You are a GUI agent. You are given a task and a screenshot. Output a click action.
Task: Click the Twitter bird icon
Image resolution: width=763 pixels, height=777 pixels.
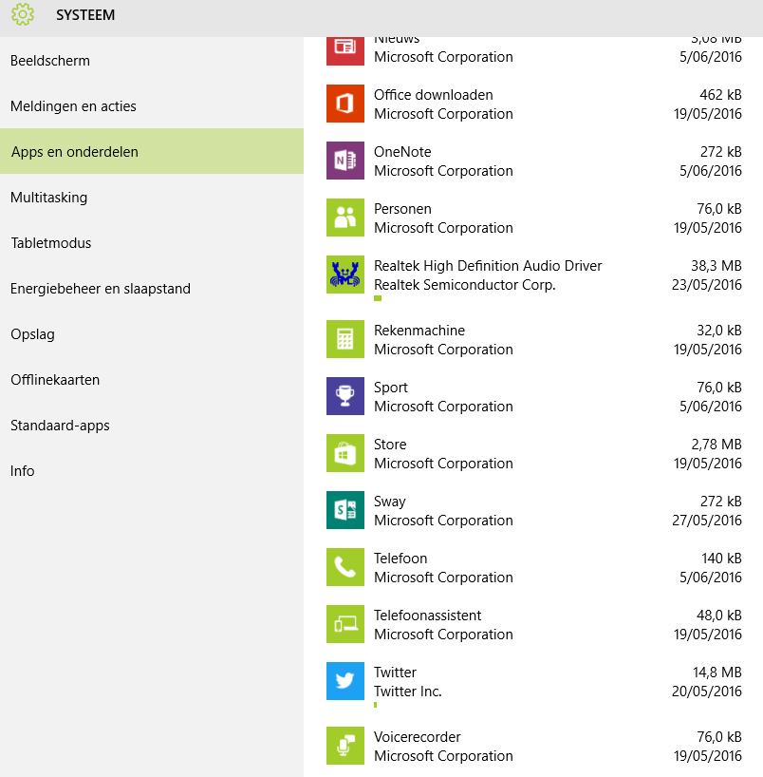tap(345, 681)
